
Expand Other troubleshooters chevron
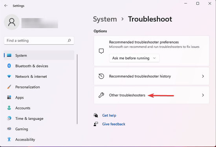click(203, 95)
